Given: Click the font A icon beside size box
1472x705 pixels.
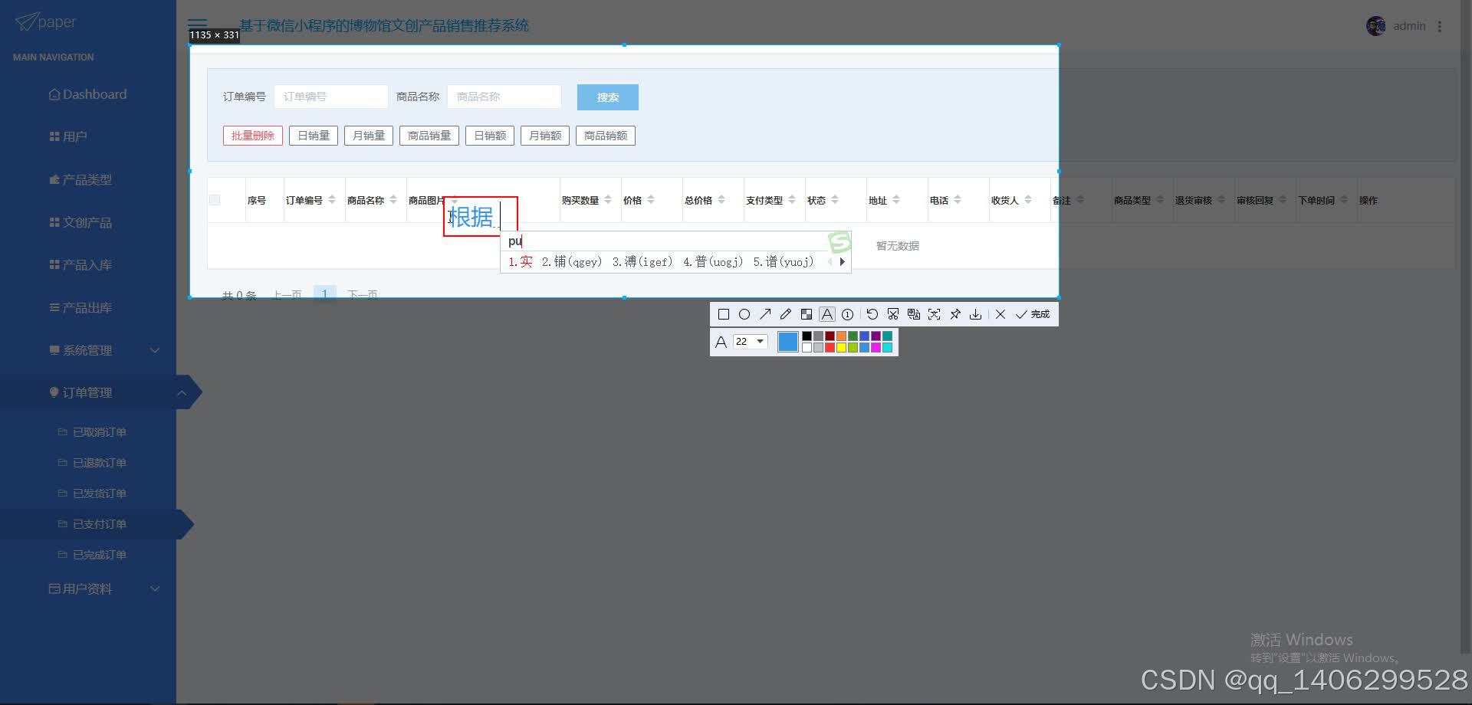Looking at the screenshot, I should coord(721,342).
